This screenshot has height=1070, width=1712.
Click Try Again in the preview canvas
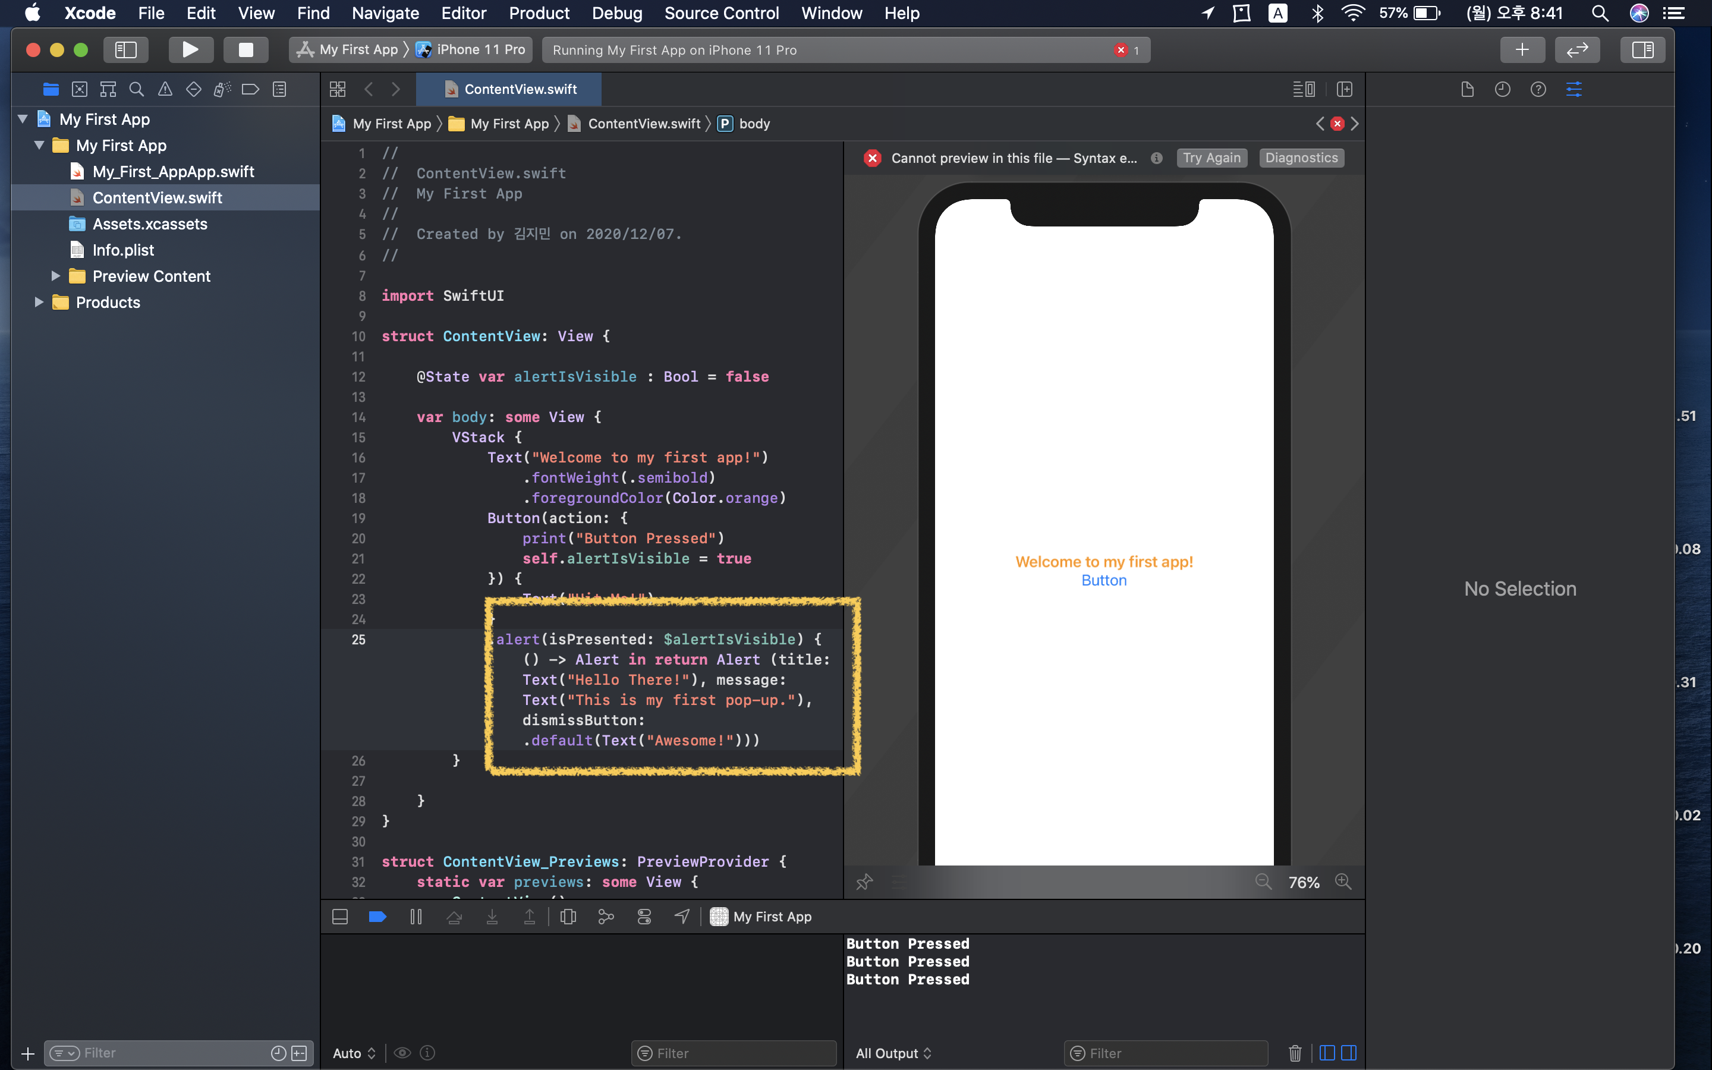[x=1211, y=158]
